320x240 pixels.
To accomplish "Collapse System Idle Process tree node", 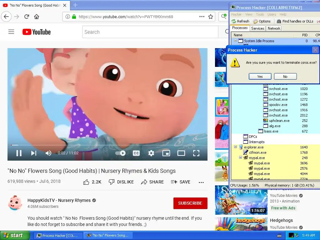I will (235, 41).
